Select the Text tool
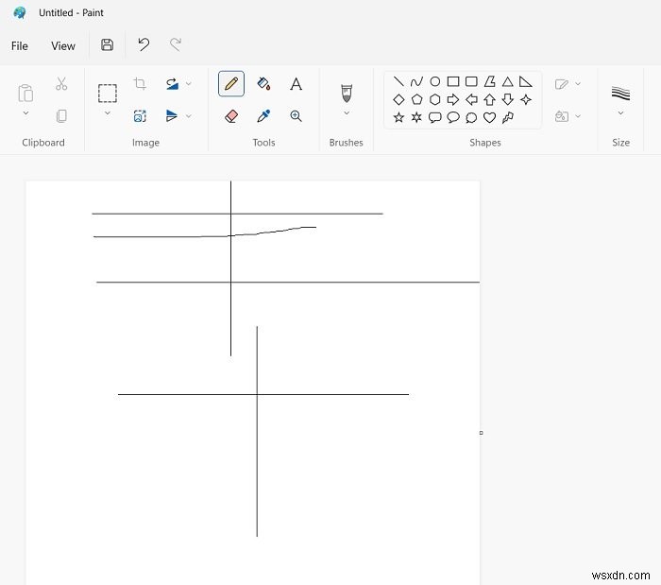Screen dimensions: 661x585 pos(296,84)
